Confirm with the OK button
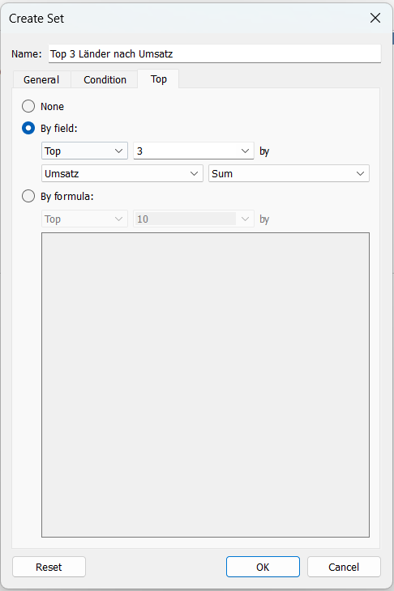The image size is (394, 591). pyautogui.click(x=263, y=567)
